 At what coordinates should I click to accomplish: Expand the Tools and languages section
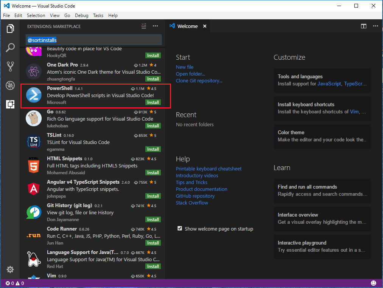pos(322,80)
